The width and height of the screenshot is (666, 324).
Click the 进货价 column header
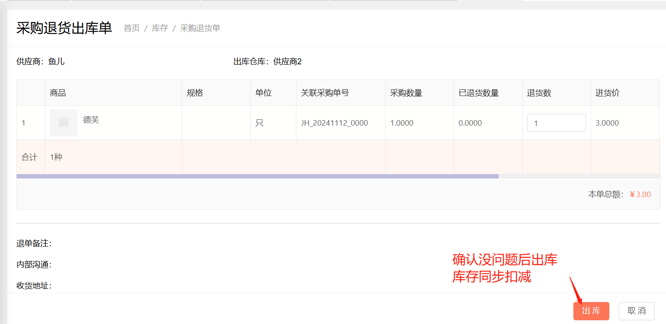click(607, 93)
